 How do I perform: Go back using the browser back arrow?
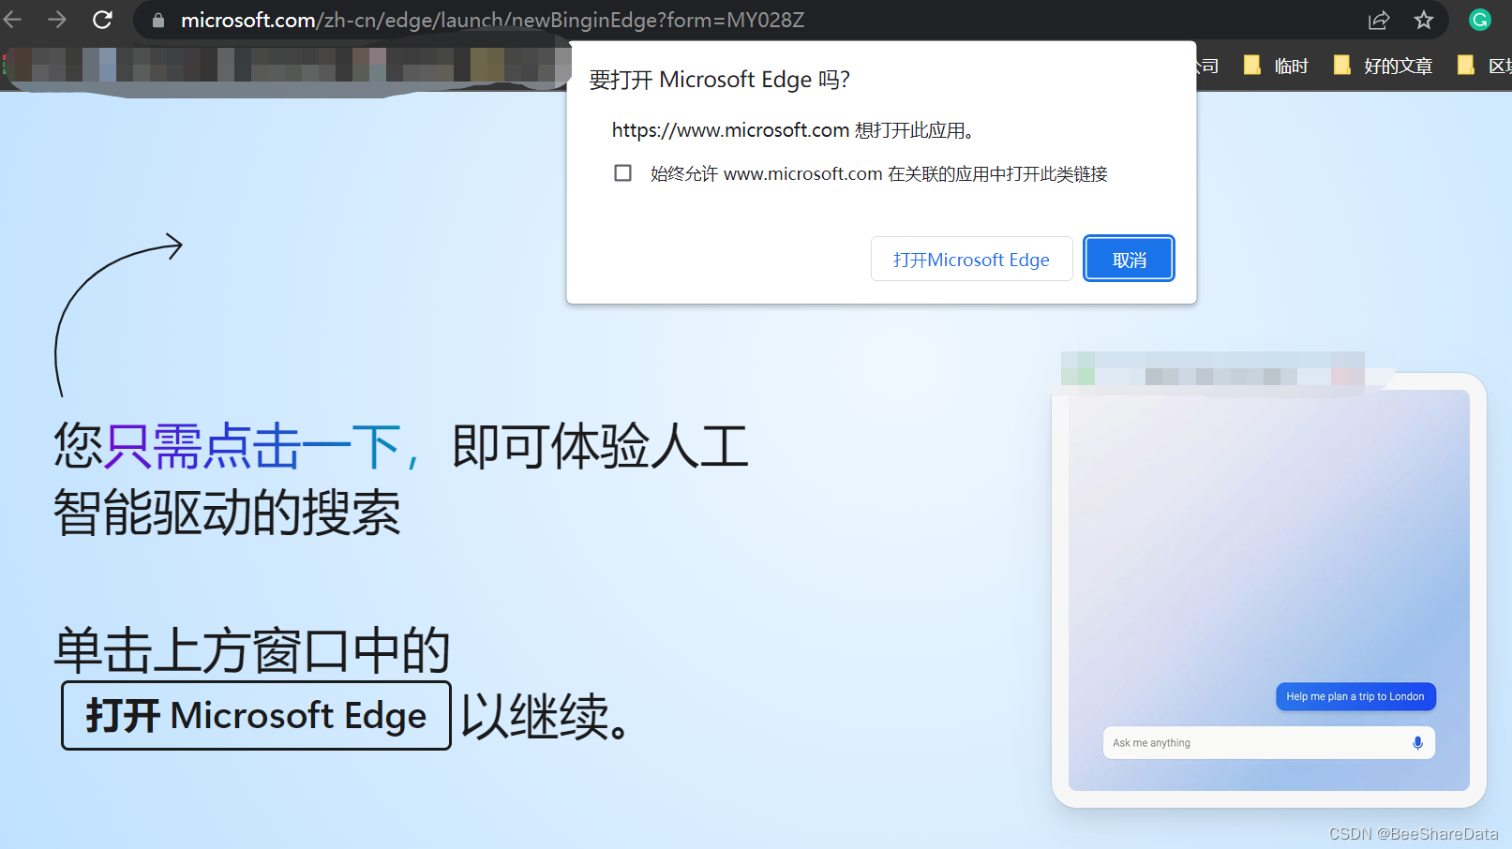pyautogui.click(x=12, y=20)
